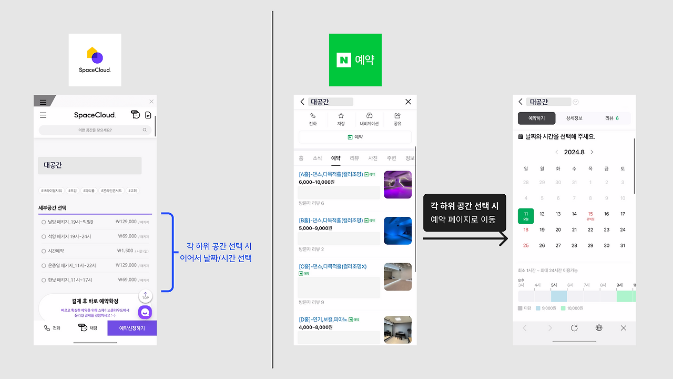Screen dimensions: 673x379
Task: Switch to 홈 tab in Naver place
Action: pyautogui.click(x=301, y=158)
